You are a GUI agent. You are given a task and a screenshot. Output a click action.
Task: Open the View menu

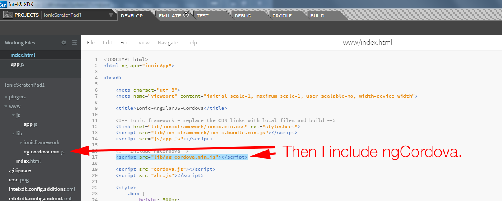coord(144,42)
